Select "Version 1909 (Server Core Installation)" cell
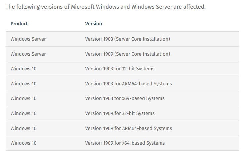This screenshot has width=247, height=156. [127, 54]
